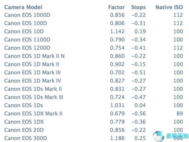Select the Canon EOS 1100D row
The image size is (189, 142).
click(x=93, y=40)
